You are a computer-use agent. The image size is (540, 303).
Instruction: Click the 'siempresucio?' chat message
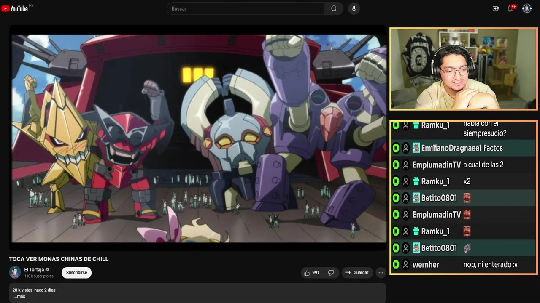click(485, 133)
